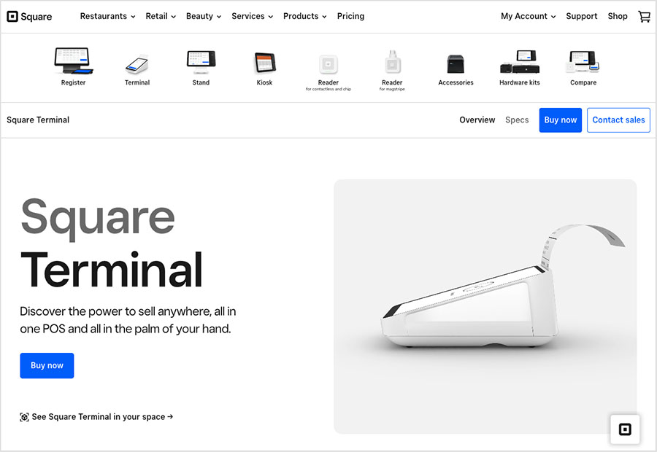Screen dimensions: 657x452
Task: Click the Square chat widget icon
Action: point(625,429)
